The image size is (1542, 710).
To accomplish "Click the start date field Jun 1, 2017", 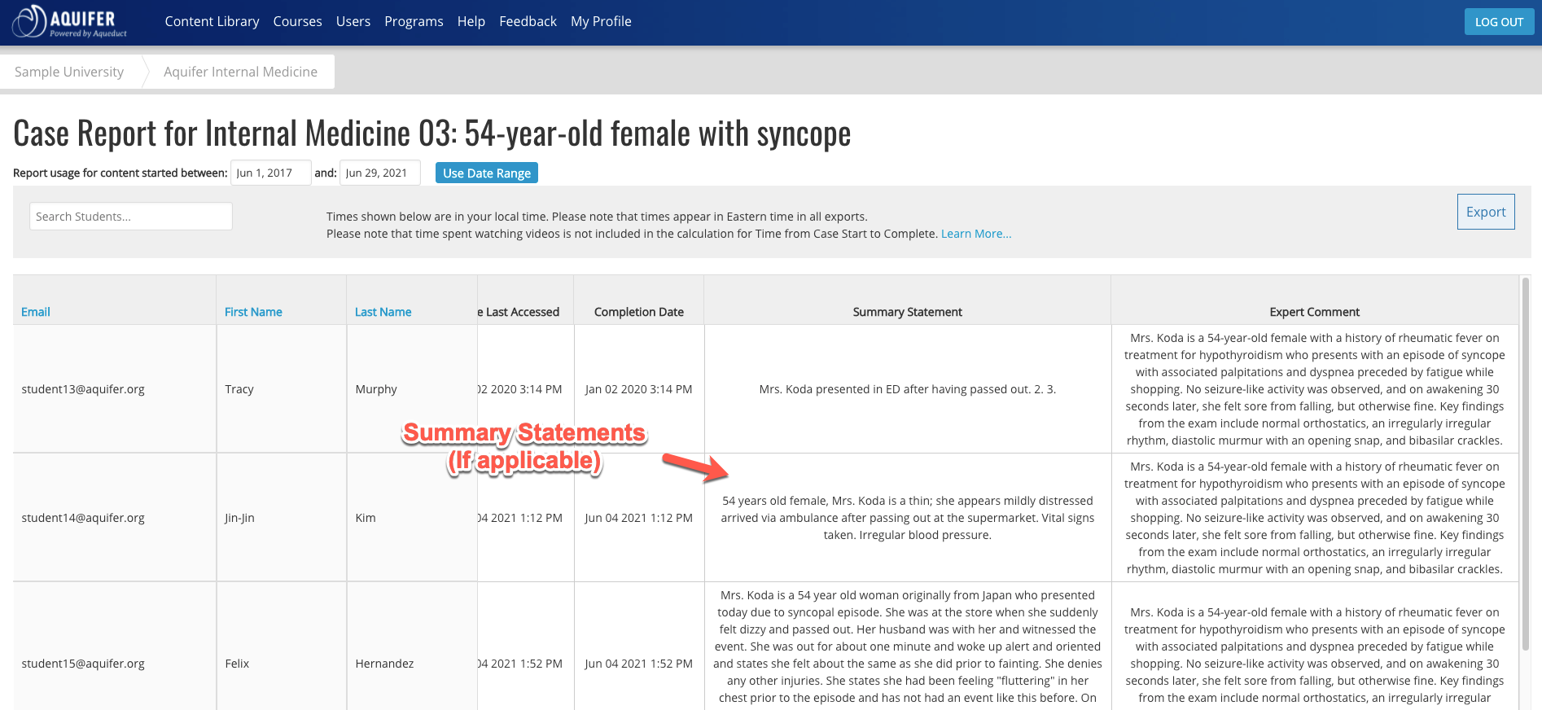I will click(x=270, y=173).
